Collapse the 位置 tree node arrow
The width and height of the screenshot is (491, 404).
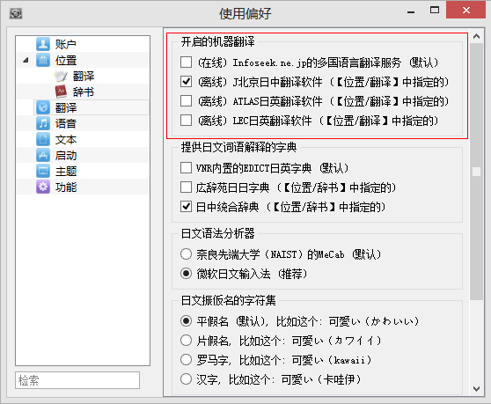click(x=26, y=60)
